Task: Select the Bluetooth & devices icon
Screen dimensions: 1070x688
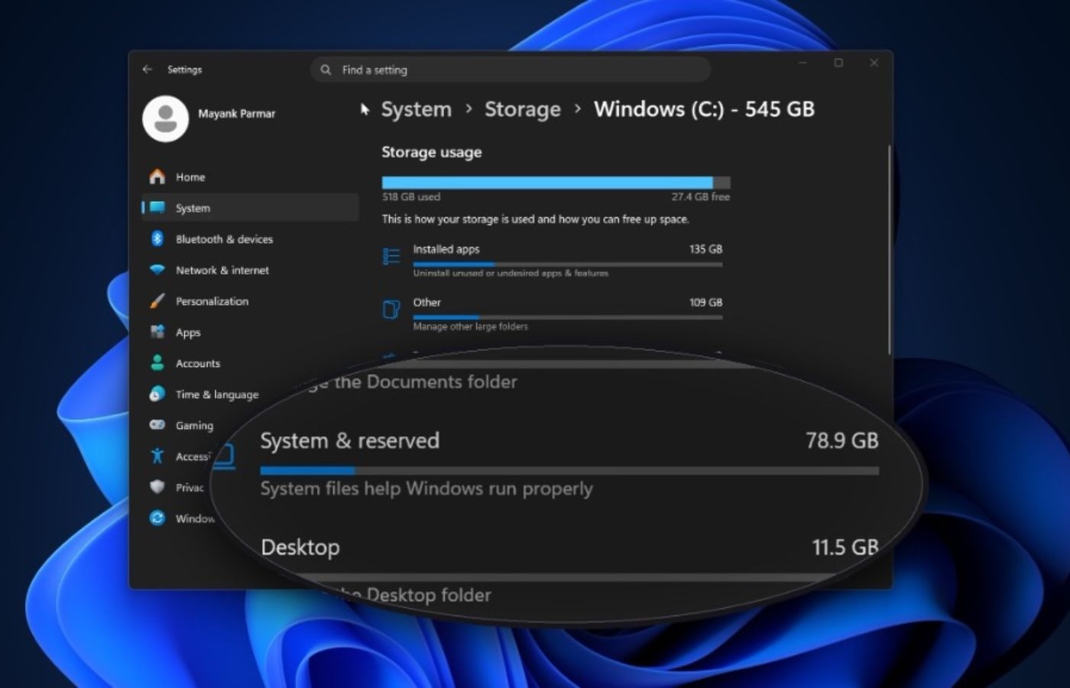Action: (x=157, y=239)
